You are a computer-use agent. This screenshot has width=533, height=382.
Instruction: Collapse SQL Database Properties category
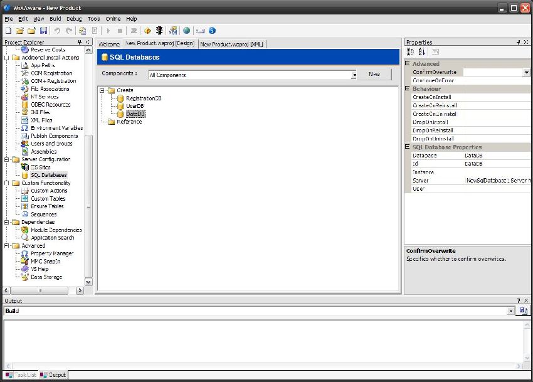tap(407, 147)
